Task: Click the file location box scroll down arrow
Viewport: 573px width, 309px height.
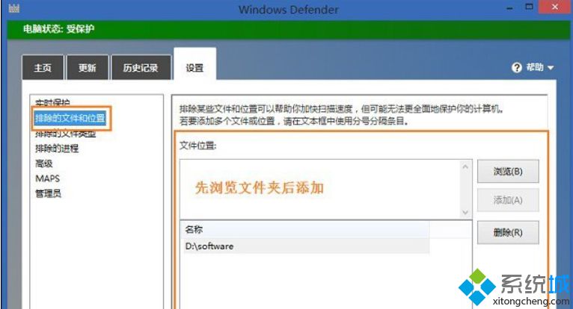Action: (465, 212)
